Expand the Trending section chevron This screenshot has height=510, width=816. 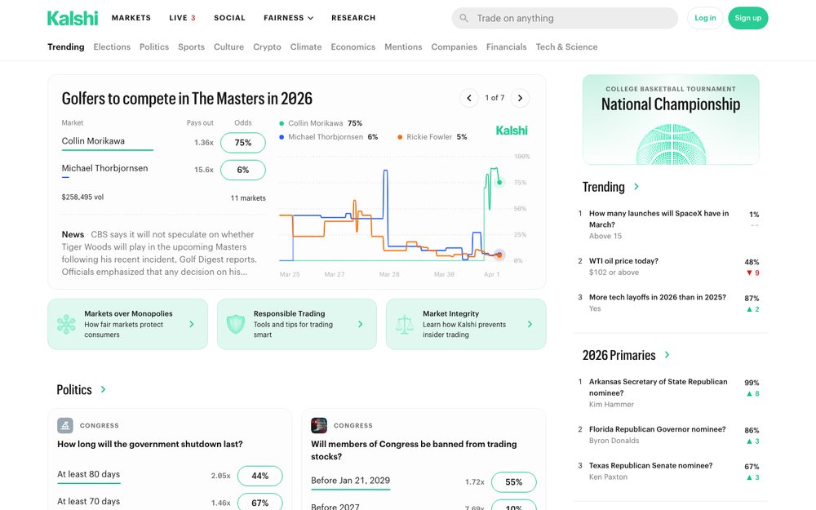636,187
